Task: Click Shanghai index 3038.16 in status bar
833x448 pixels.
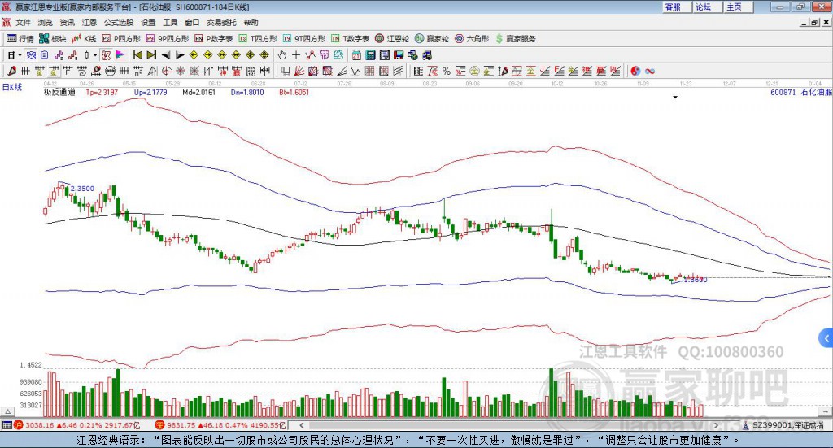Action: 40,425
